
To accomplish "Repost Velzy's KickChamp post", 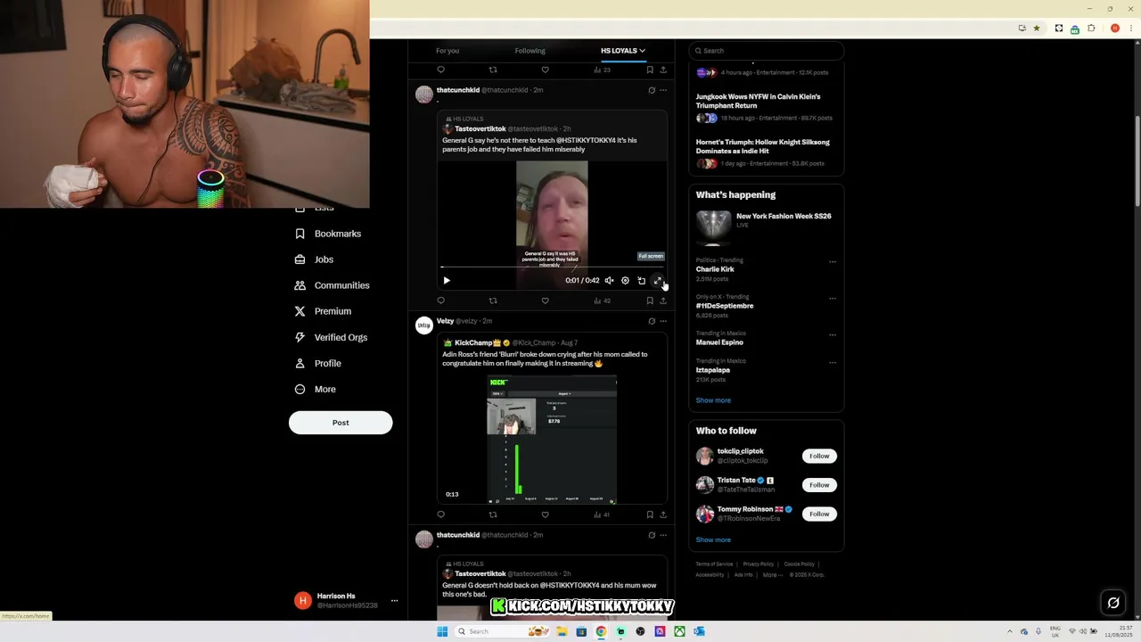I will (493, 514).
